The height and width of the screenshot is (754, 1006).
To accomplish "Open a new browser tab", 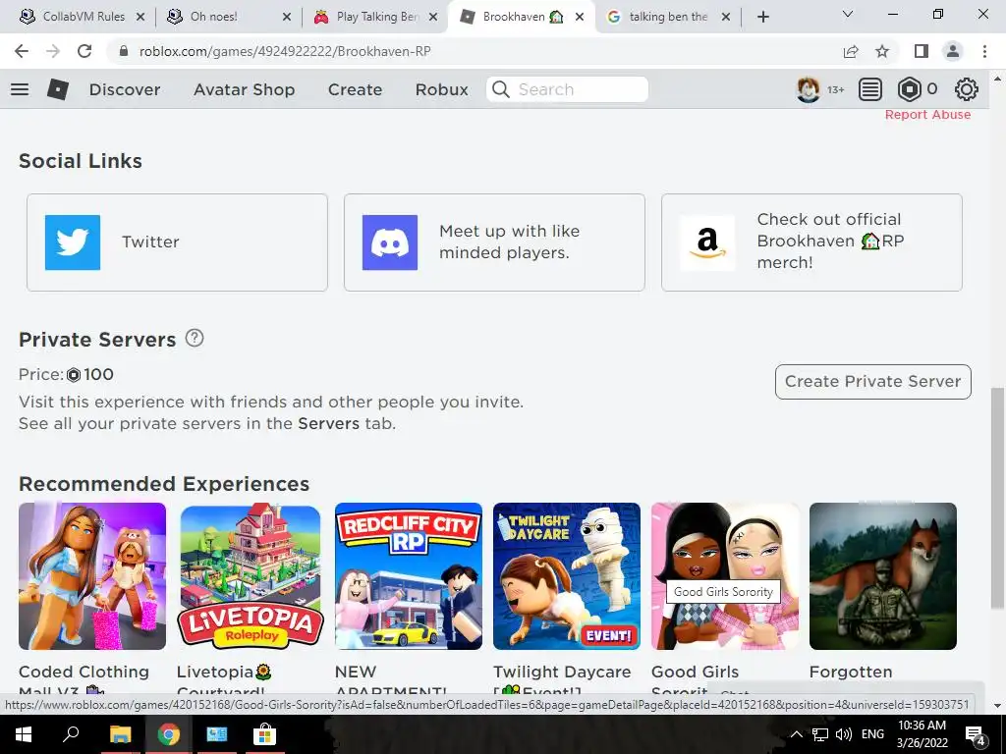I will tap(762, 17).
